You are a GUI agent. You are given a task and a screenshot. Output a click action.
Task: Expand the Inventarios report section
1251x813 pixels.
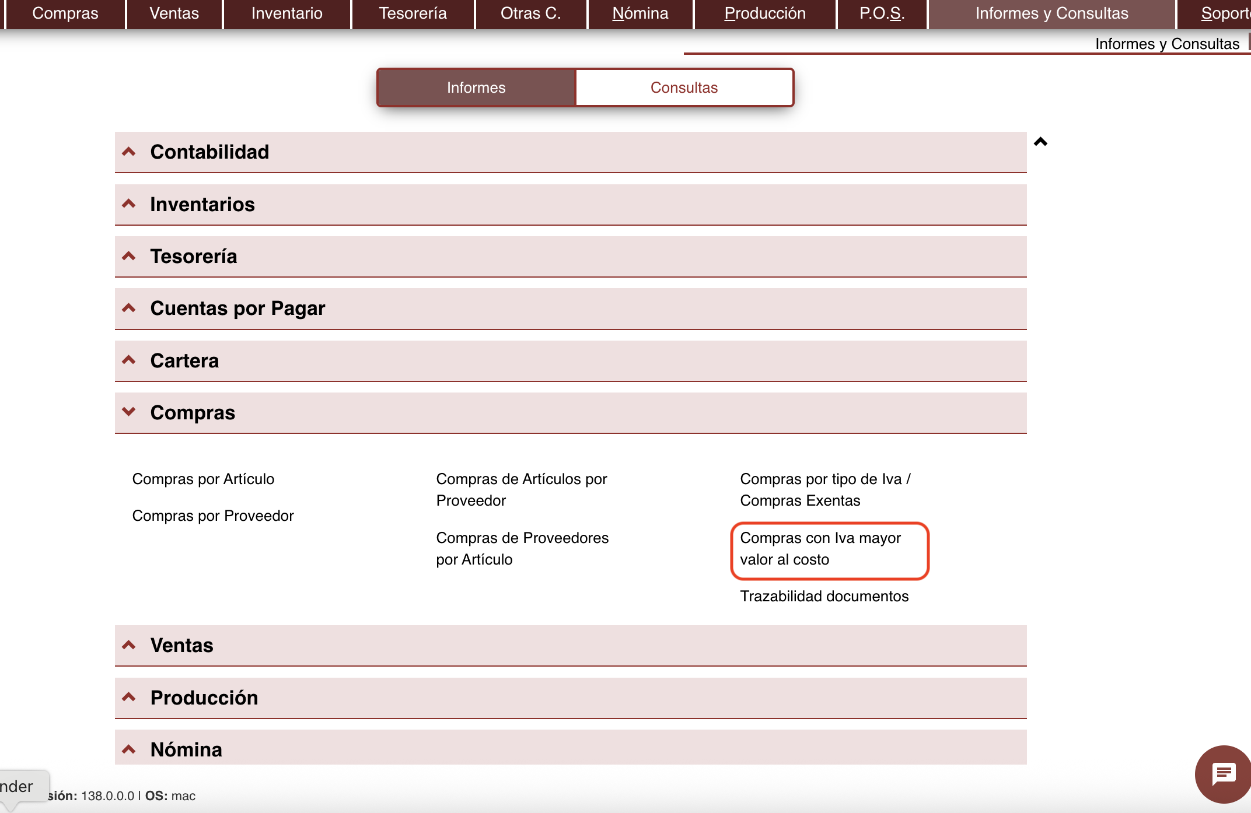202,204
